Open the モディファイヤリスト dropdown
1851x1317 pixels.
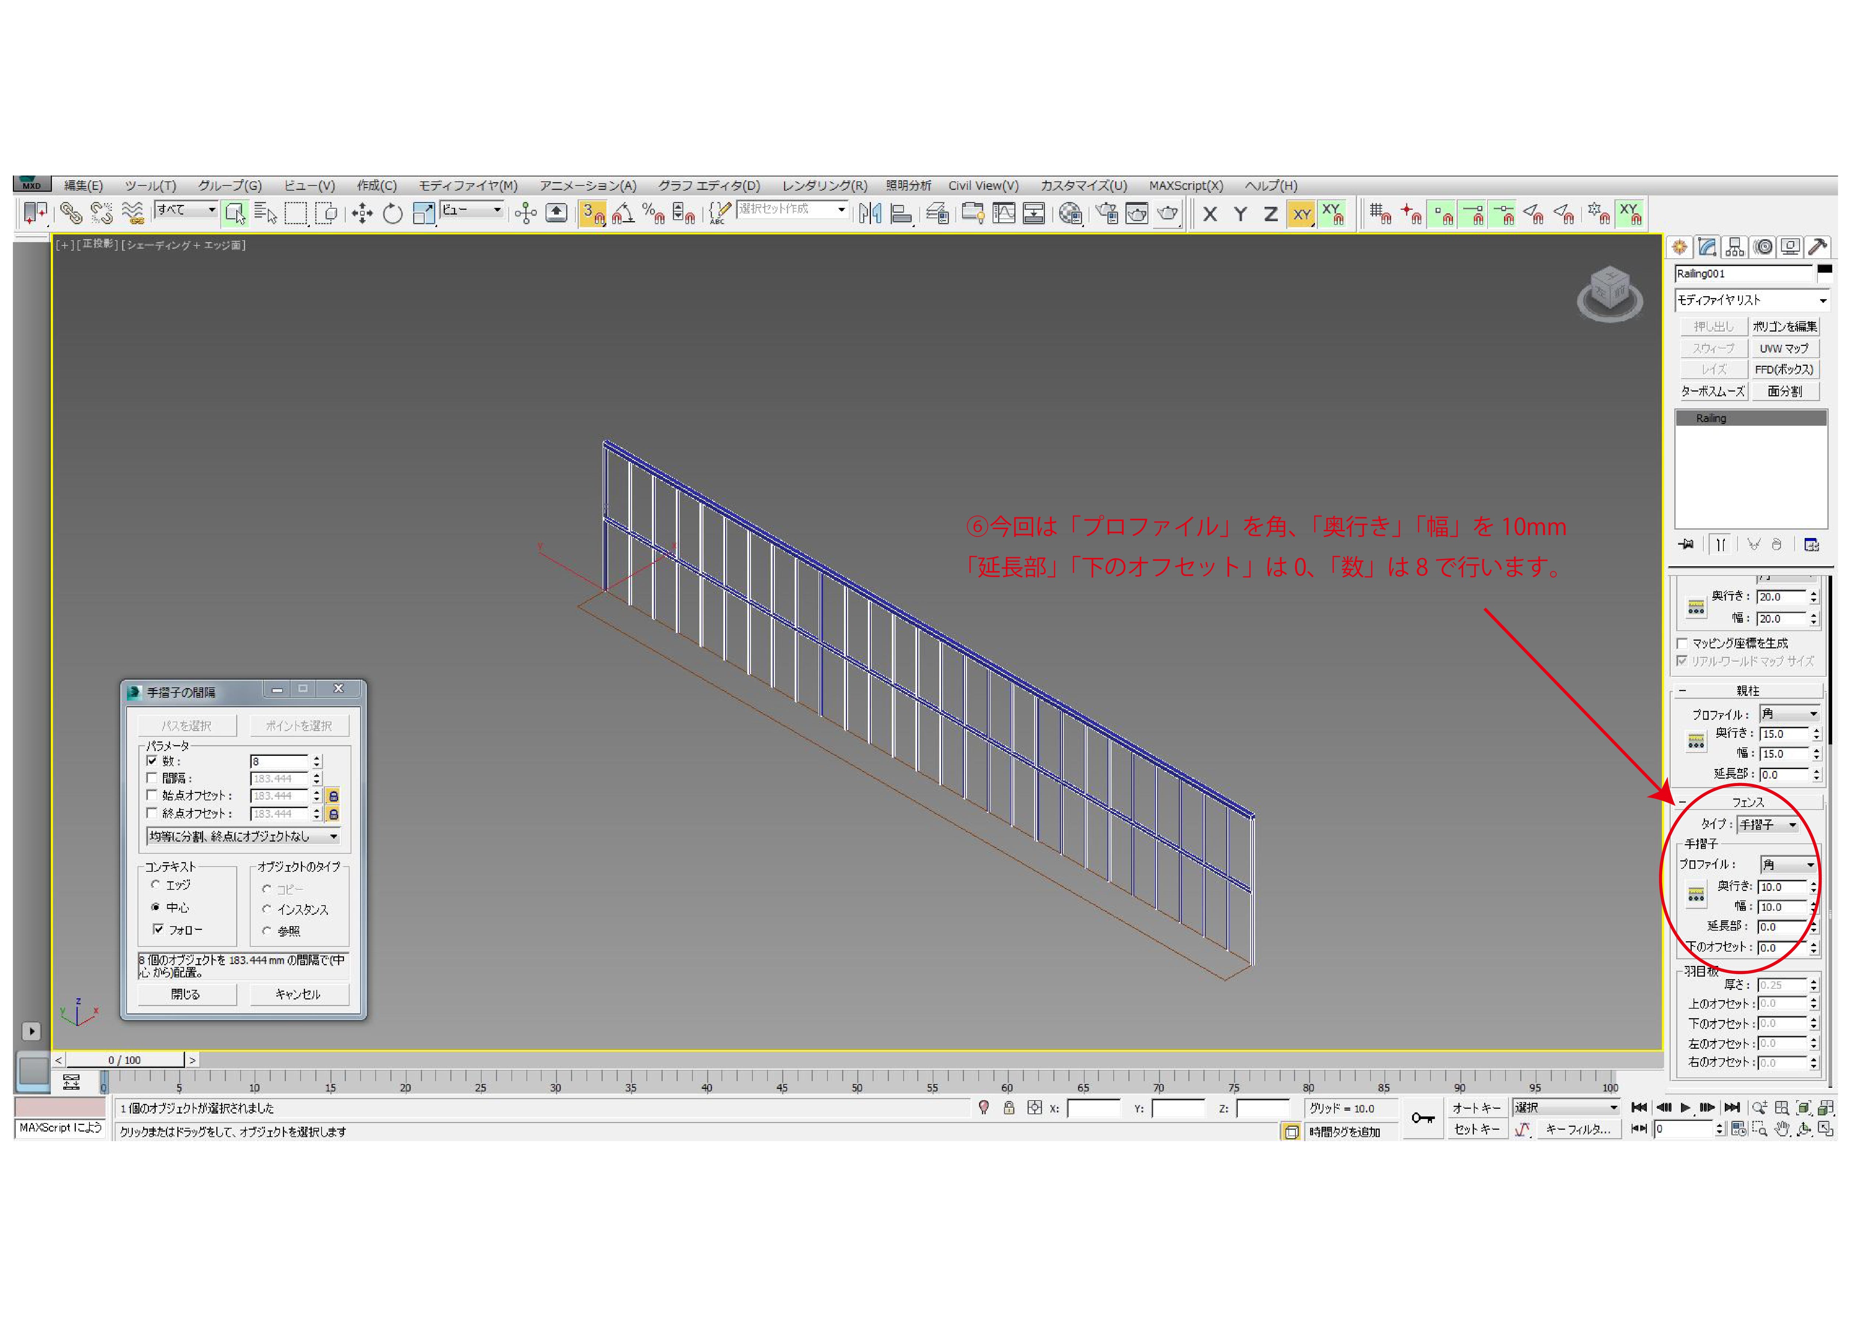tap(1751, 300)
